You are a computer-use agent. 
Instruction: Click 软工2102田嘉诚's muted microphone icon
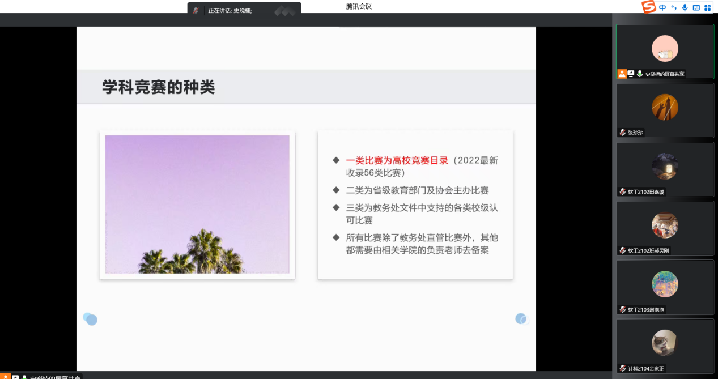coord(622,191)
